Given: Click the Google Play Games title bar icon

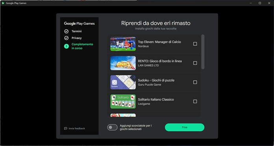Looking at the screenshot, I should click(x=3, y=3).
